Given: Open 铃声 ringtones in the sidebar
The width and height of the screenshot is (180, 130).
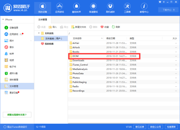Looking at the screenshot, I should (17, 54).
